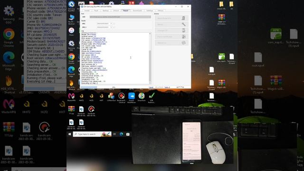This screenshot has height=171, width=304.
Task: Open This PC shortcut on central desktop
Action: (x=71, y=19)
